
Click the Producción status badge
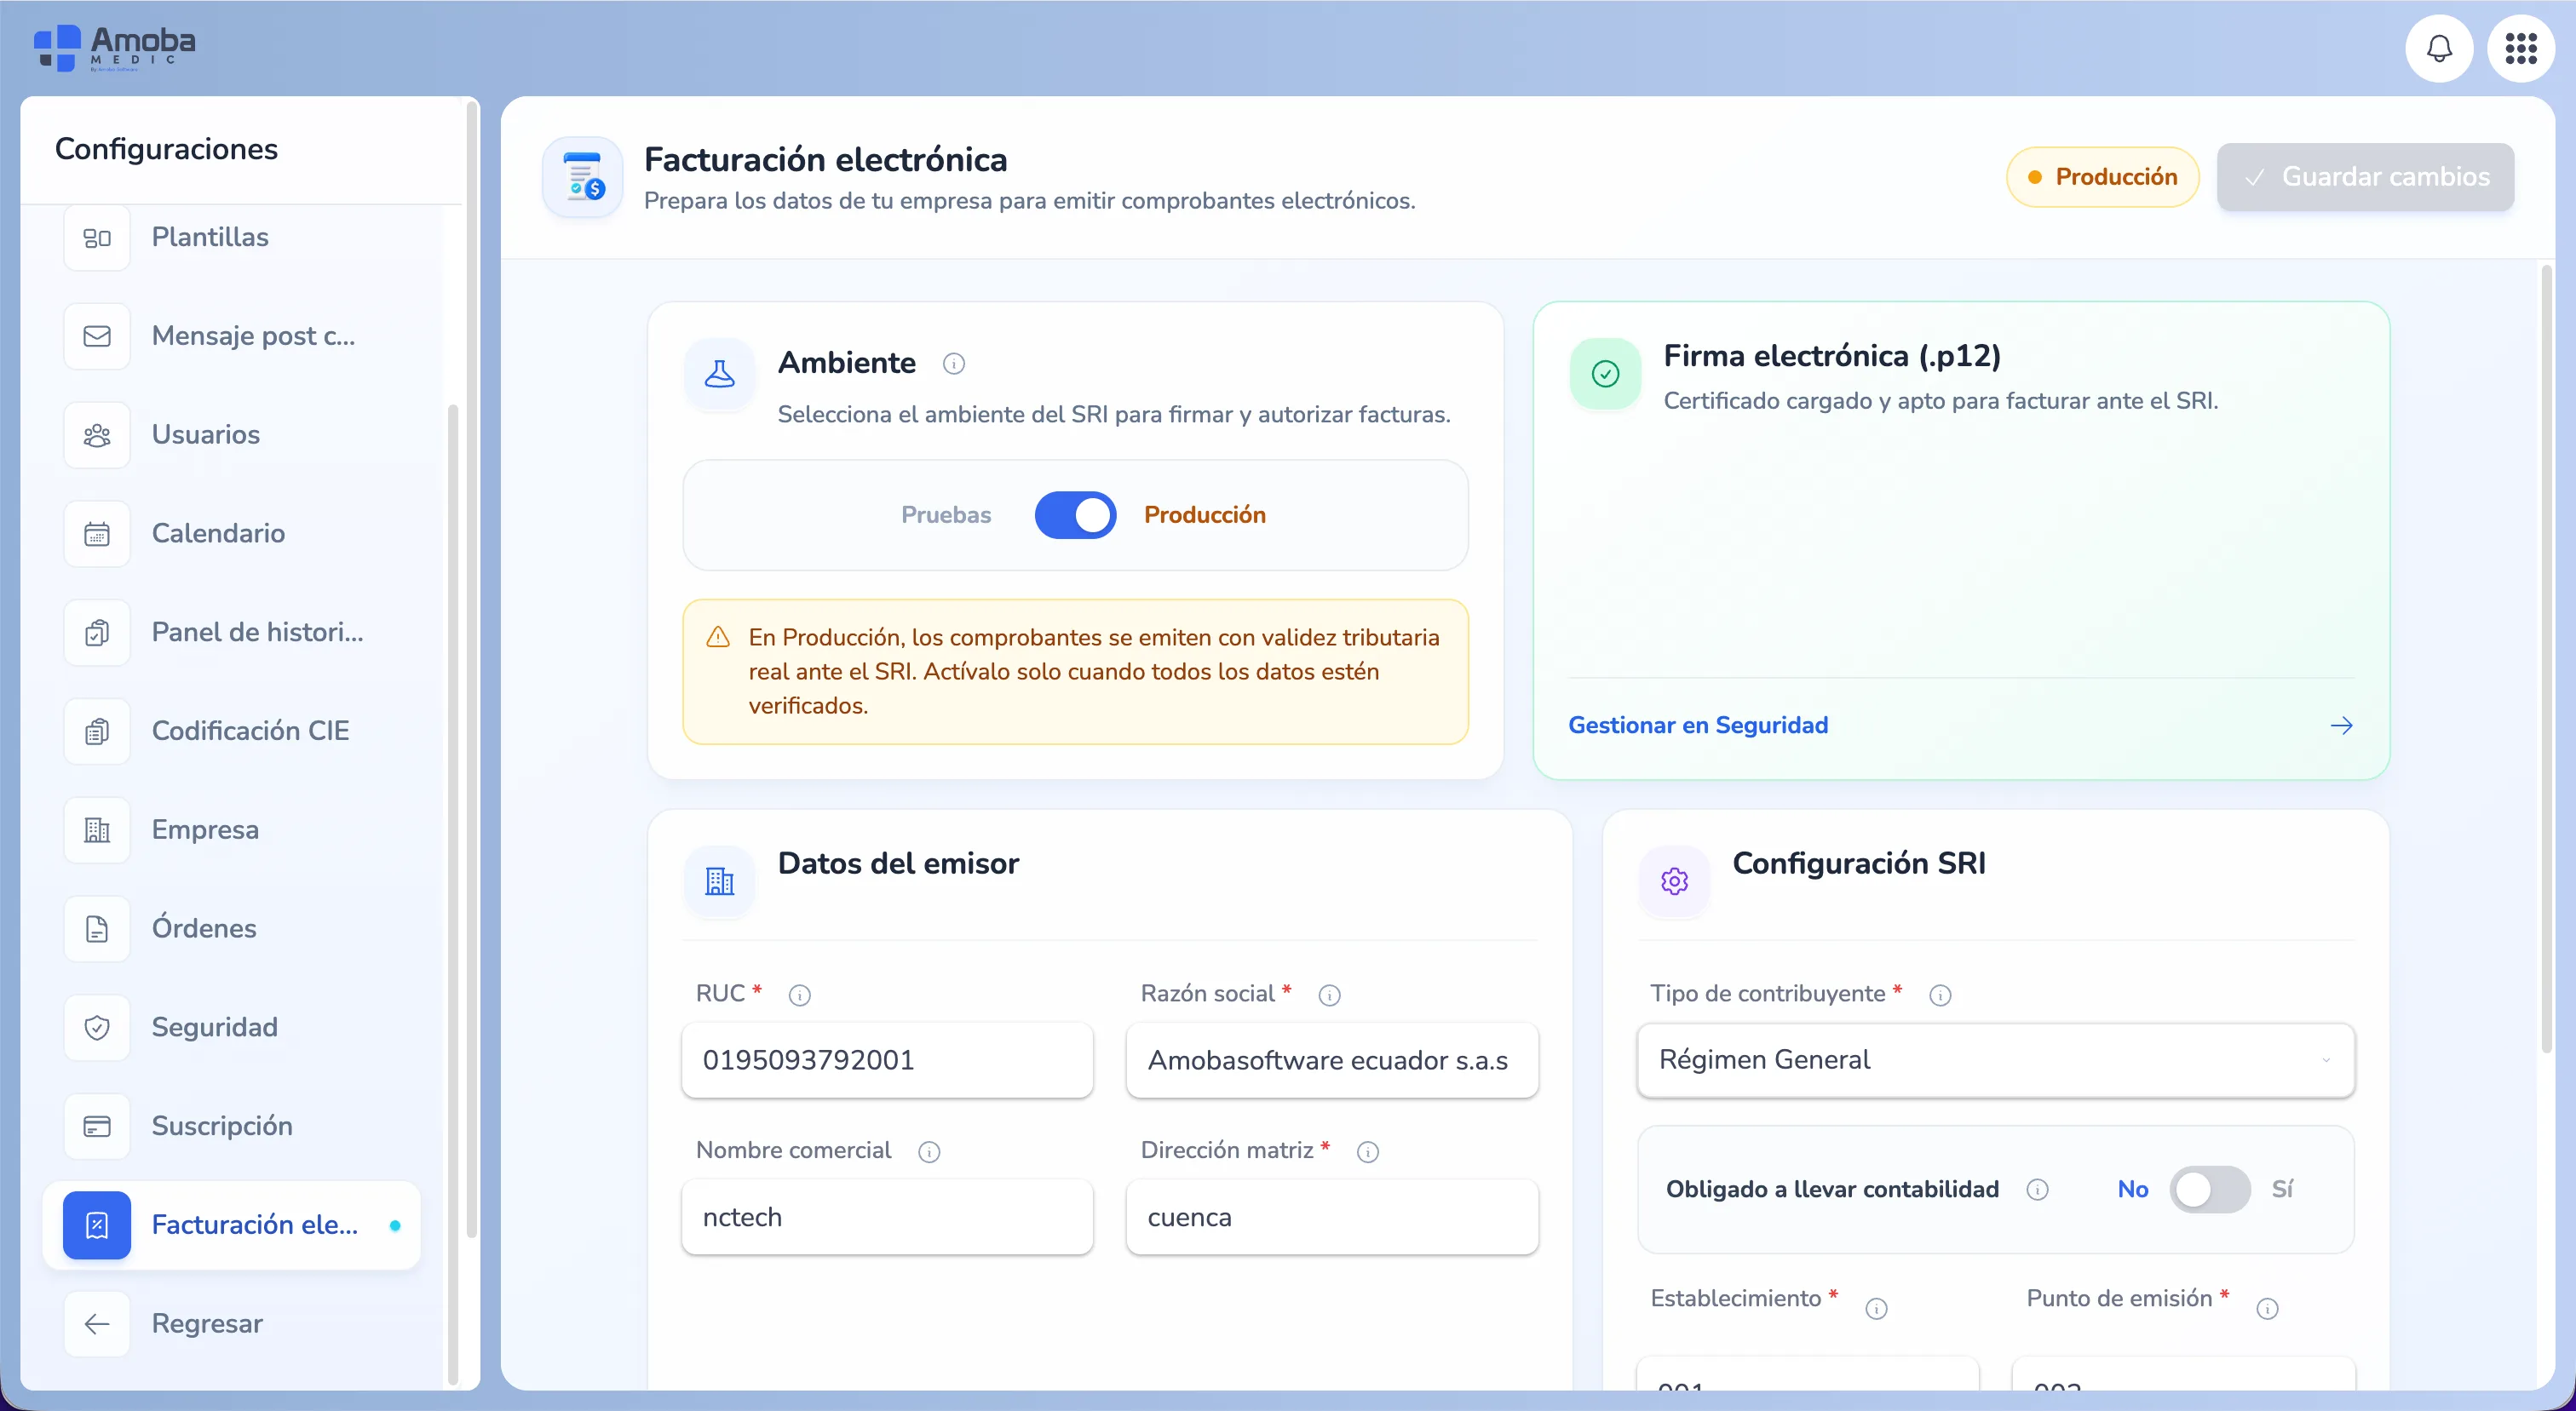(x=2102, y=177)
